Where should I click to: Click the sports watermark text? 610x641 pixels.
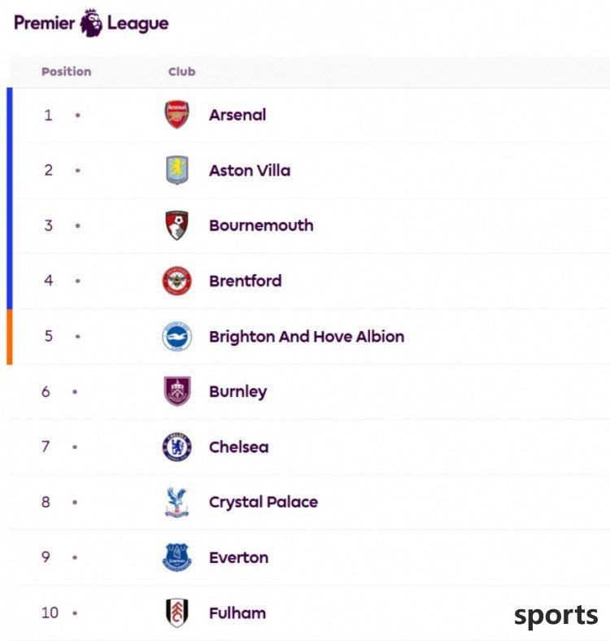coord(556,616)
